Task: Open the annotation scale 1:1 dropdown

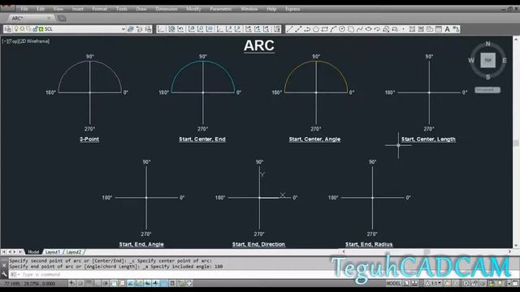Action: (x=435, y=283)
